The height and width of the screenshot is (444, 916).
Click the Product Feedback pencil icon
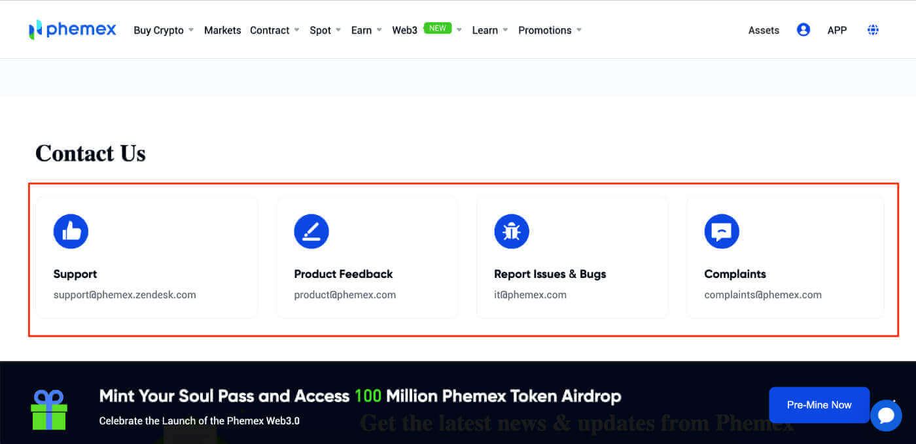311,231
